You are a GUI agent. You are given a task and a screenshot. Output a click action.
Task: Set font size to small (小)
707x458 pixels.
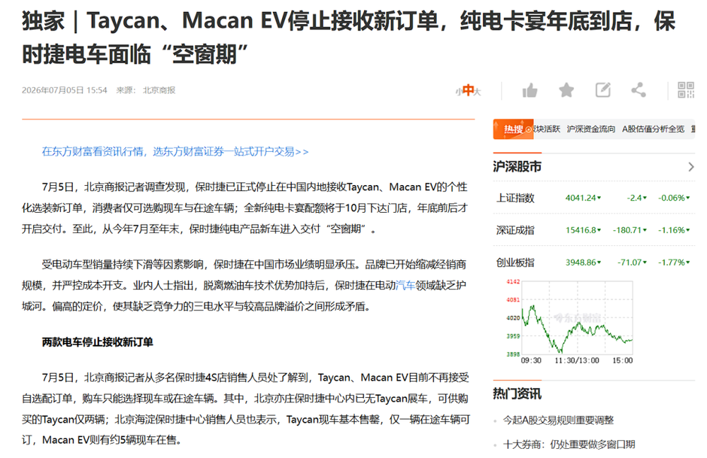(x=458, y=92)
